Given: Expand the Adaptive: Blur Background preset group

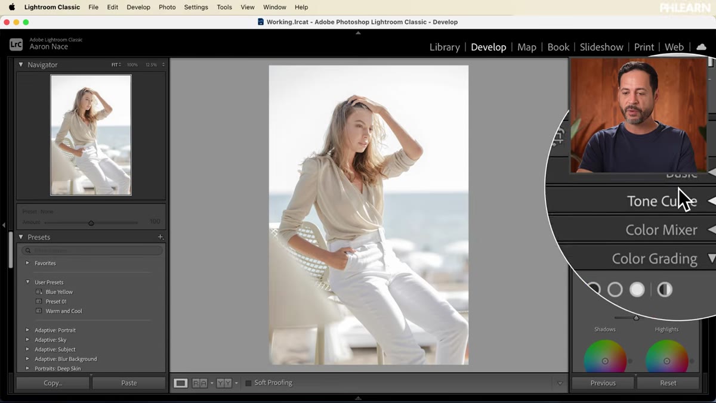Looking at the screenshot, I should click(x=27, y=359).
